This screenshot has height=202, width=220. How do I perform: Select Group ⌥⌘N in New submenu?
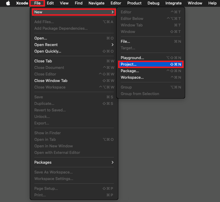(x=151, y=87)
